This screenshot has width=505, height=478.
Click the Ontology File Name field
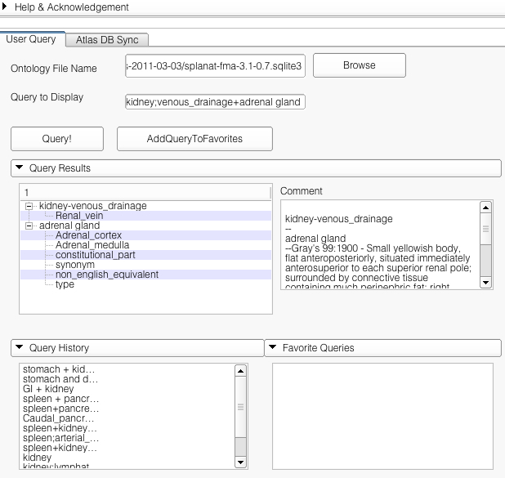click(x=215, y=67)
